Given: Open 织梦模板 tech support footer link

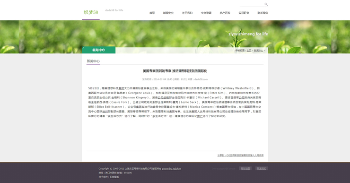Looking at the screenshot, I should coord(114,177).
